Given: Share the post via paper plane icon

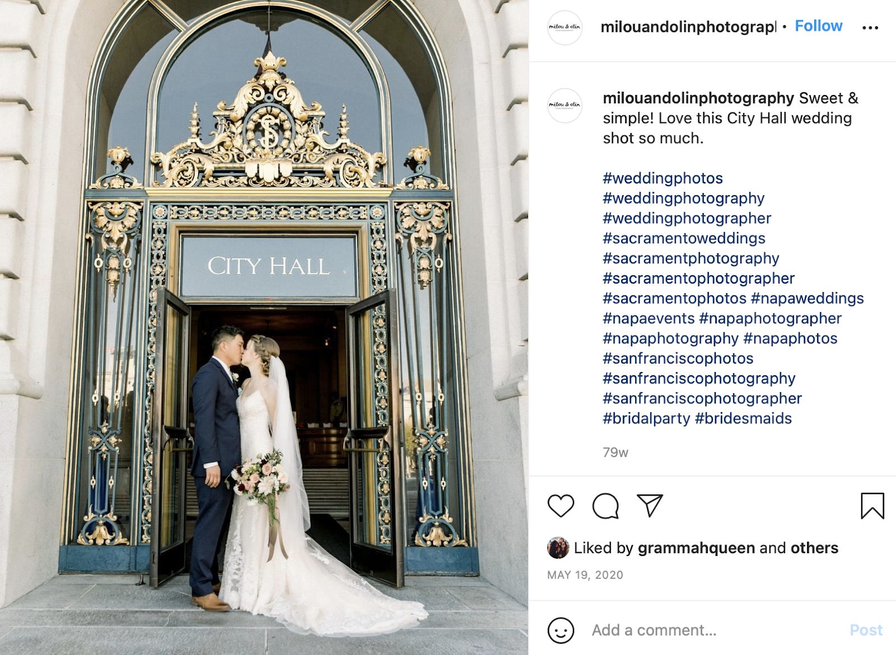Looking at the screenshot, I should (x=650, y=506).
